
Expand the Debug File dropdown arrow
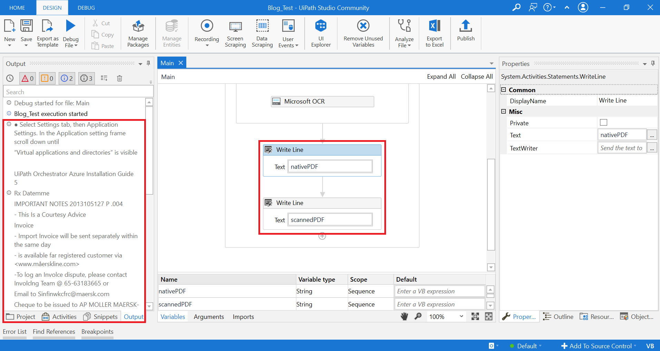[x=76, y=46]
